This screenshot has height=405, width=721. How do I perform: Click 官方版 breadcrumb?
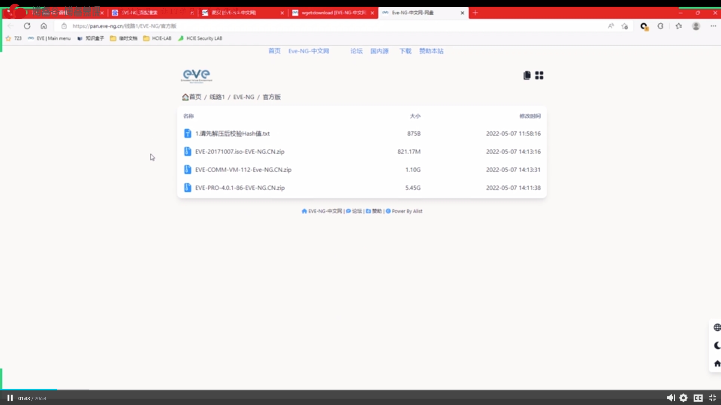272,97
